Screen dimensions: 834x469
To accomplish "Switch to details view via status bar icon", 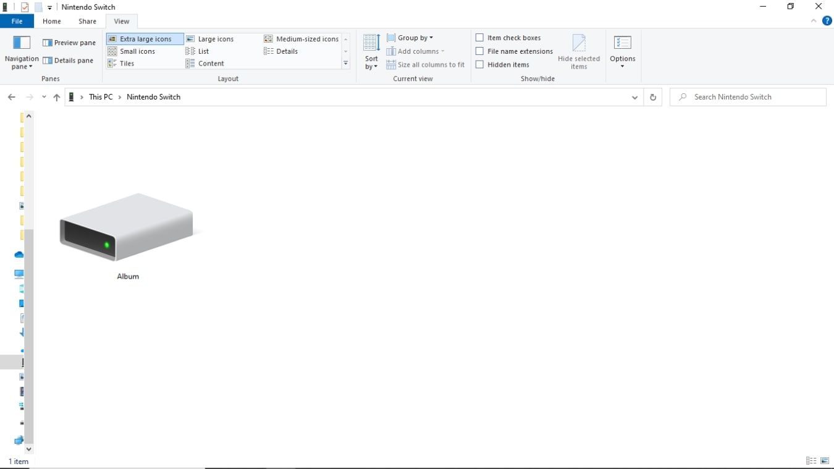I will (811, 461).
